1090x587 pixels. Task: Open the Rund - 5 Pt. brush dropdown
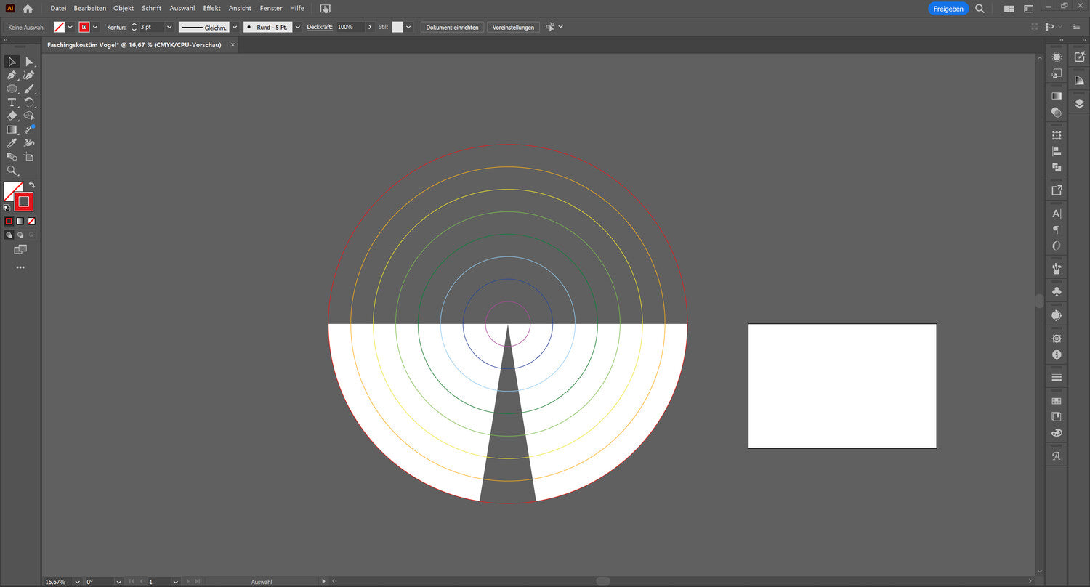coord(297,27)
